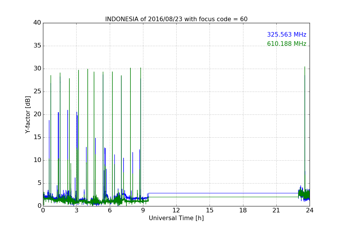Click the y-axis tick label 30

[37, 69]
